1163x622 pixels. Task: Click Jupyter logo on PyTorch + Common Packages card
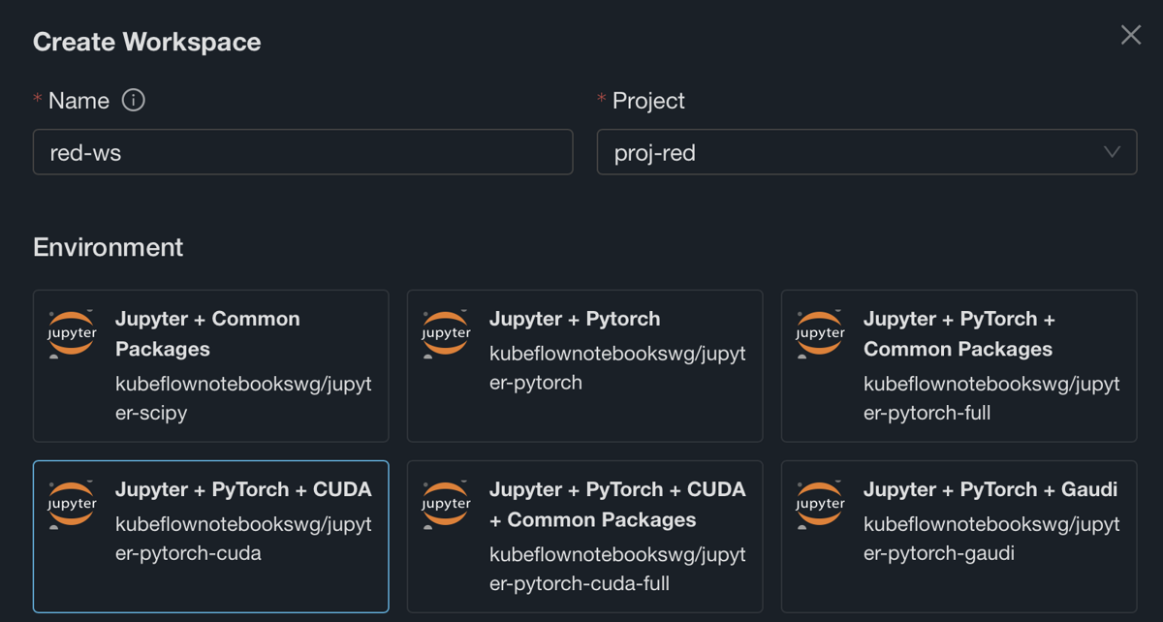coord(821,334)
